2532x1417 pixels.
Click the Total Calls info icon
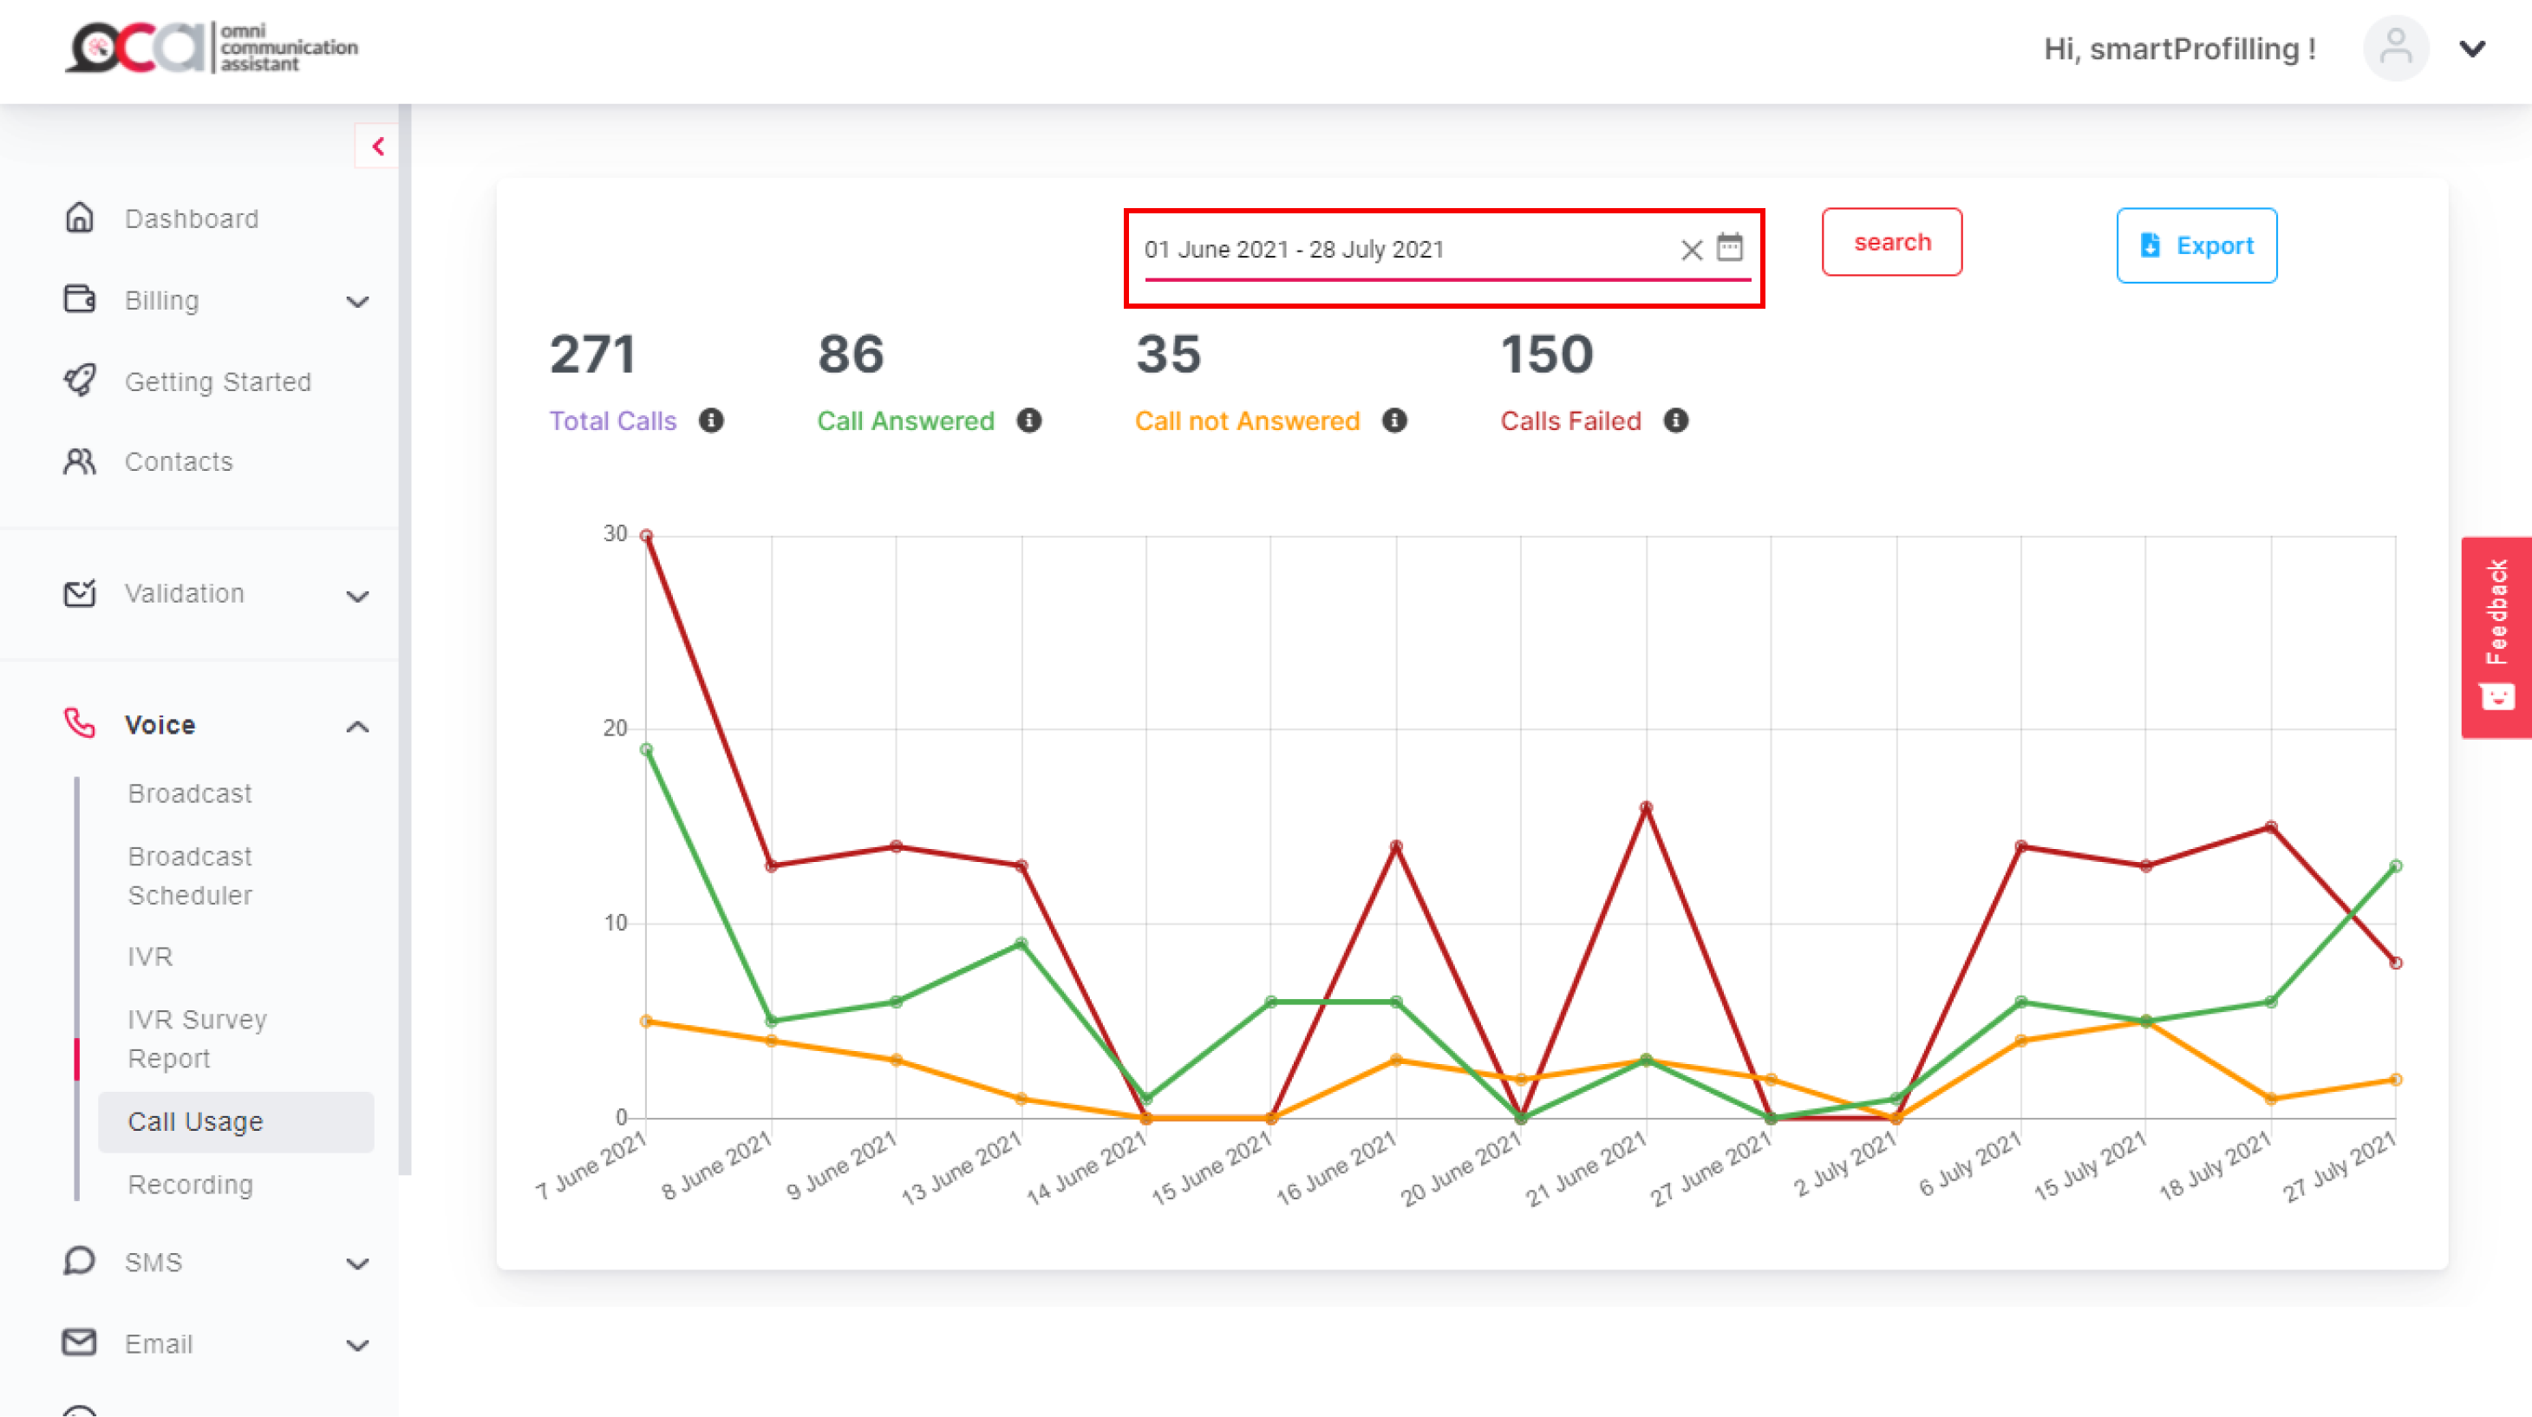pos(711,421)
